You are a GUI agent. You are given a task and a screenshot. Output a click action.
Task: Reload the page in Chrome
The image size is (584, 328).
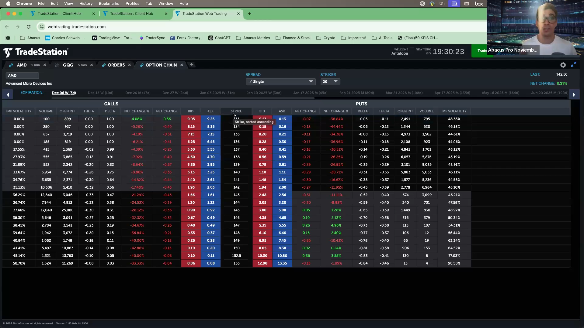pos(29,27)
